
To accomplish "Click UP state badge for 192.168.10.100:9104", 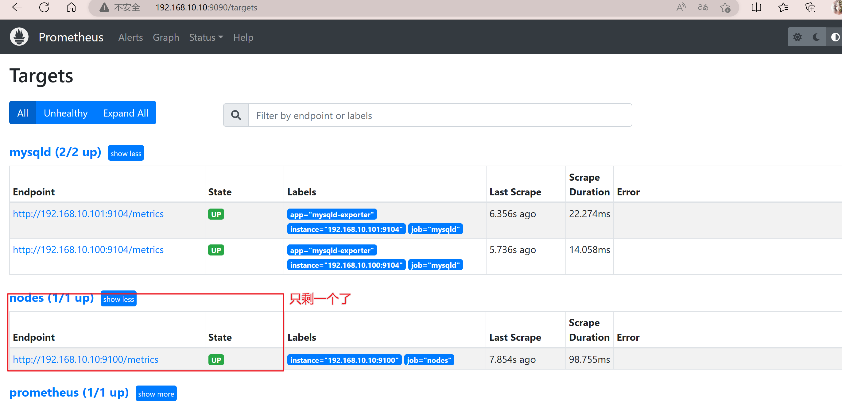I will [216, 250].
